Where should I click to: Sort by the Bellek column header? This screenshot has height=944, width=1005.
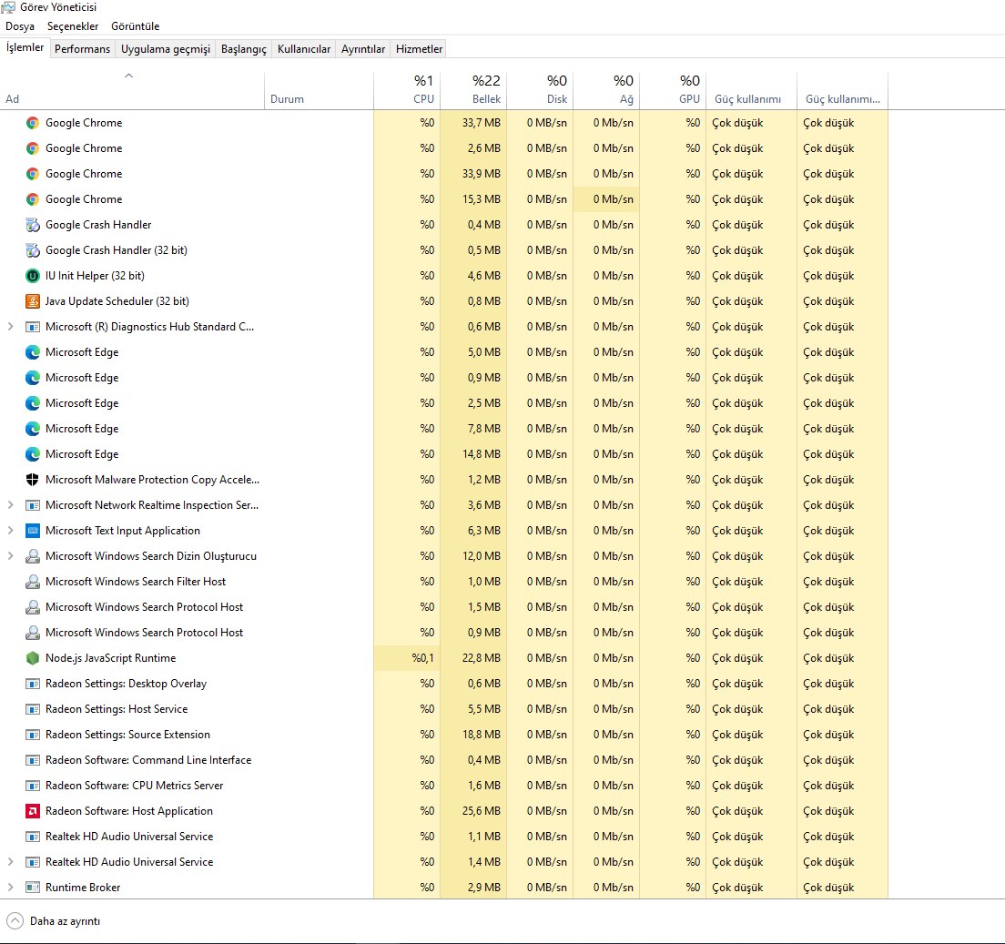(473, 90)
